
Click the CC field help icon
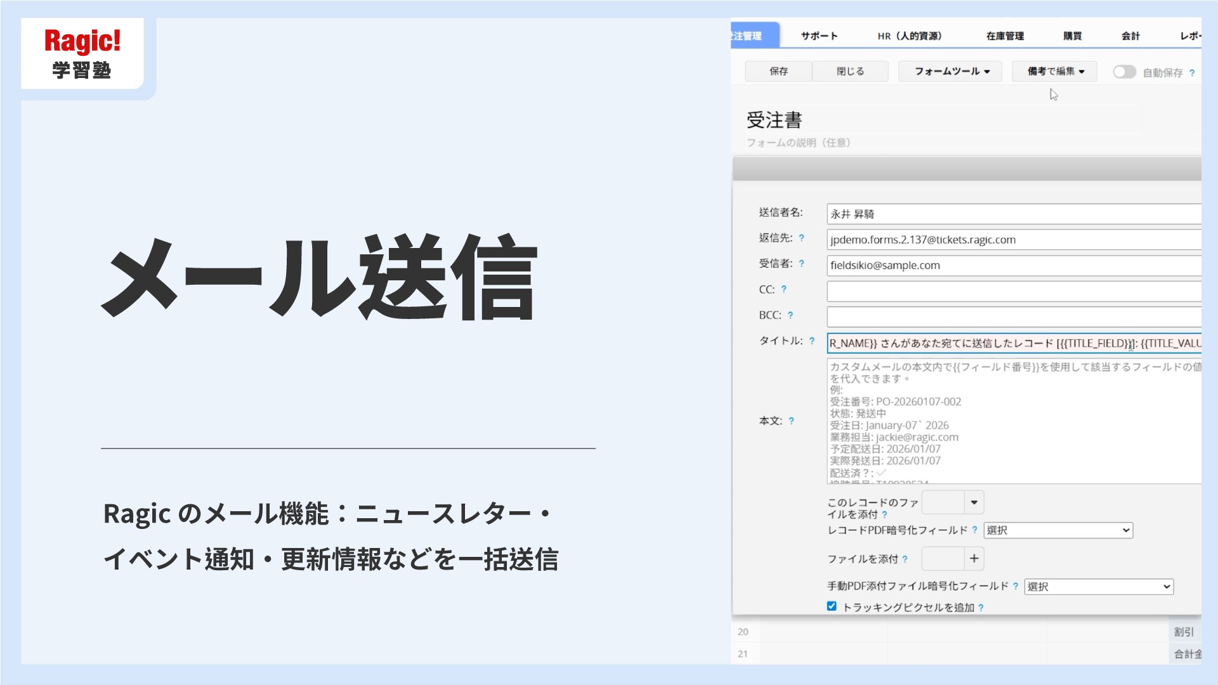[785, 290]
